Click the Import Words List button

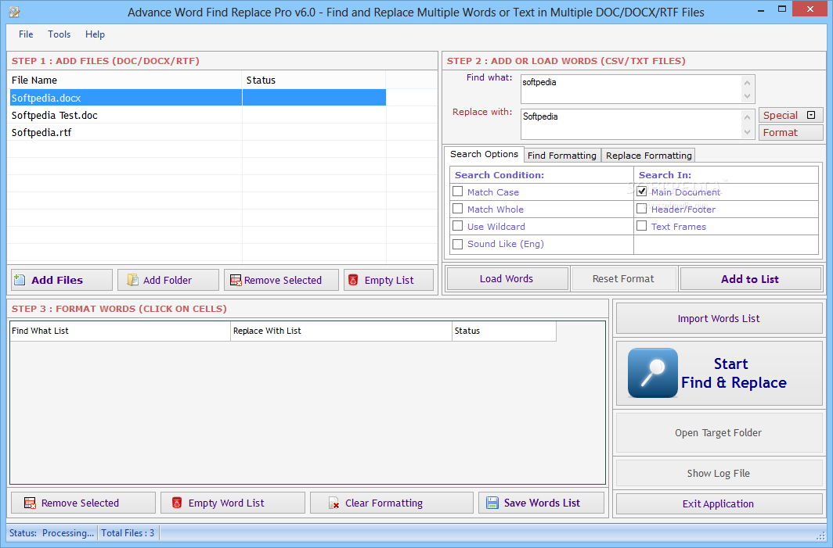[x=719, y=318]
